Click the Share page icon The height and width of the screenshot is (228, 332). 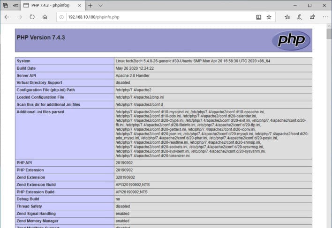(312, 17)
